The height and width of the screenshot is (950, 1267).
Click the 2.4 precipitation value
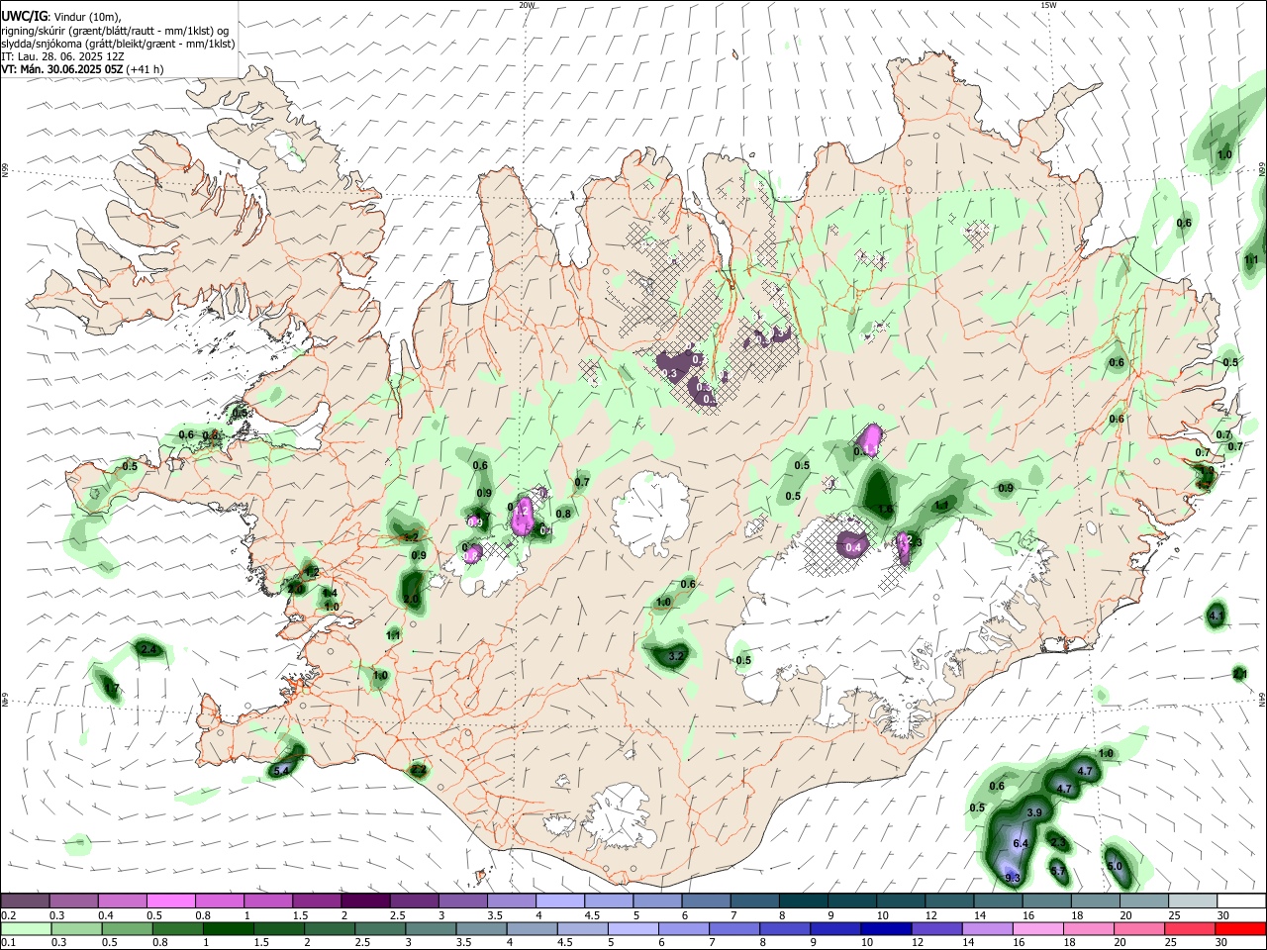[148, 649]
